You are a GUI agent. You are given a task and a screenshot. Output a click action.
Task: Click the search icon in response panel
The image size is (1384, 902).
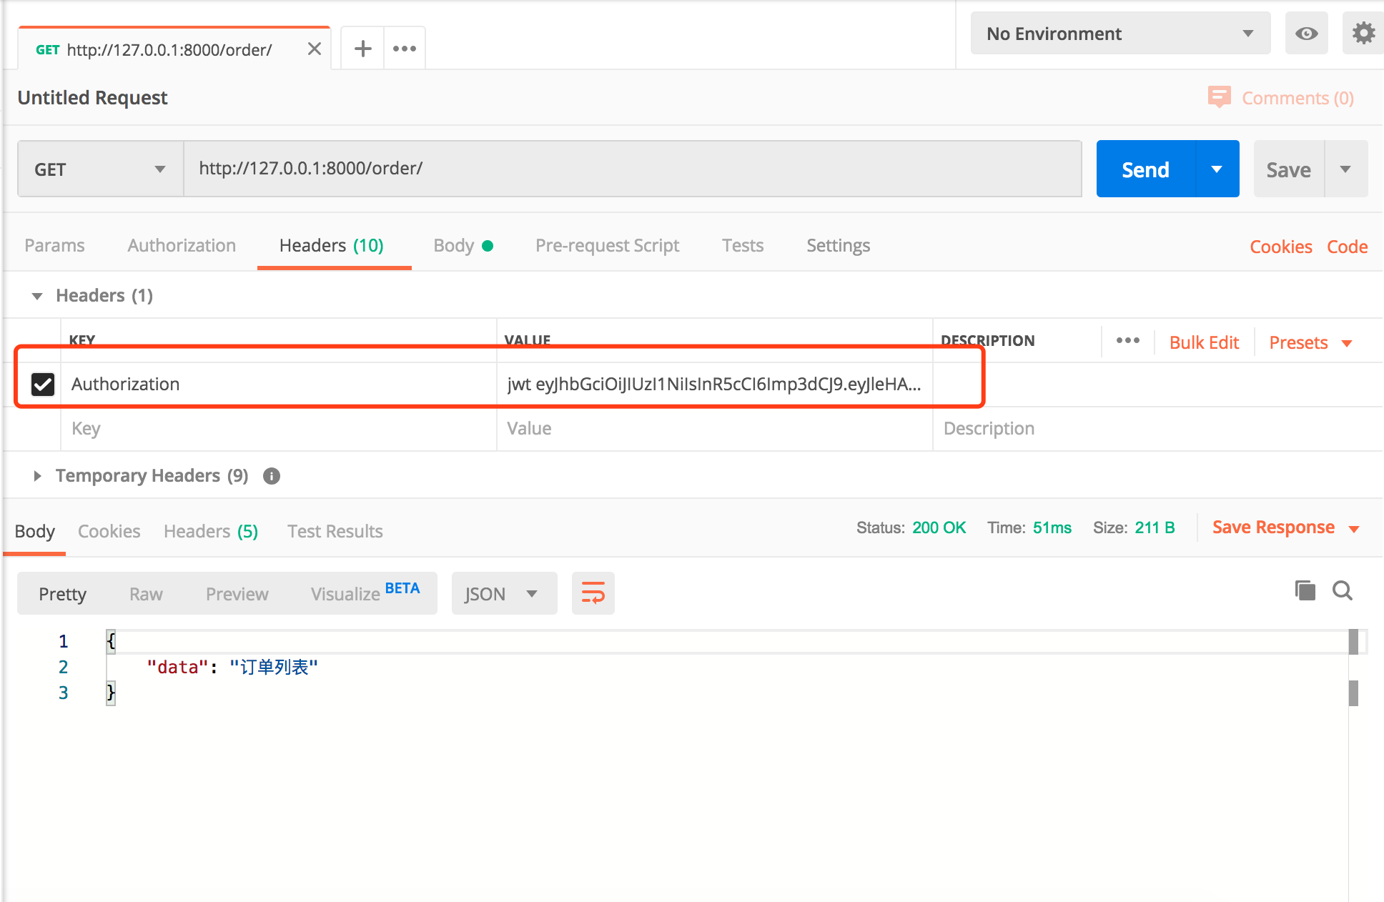(x=1342, y=590)
